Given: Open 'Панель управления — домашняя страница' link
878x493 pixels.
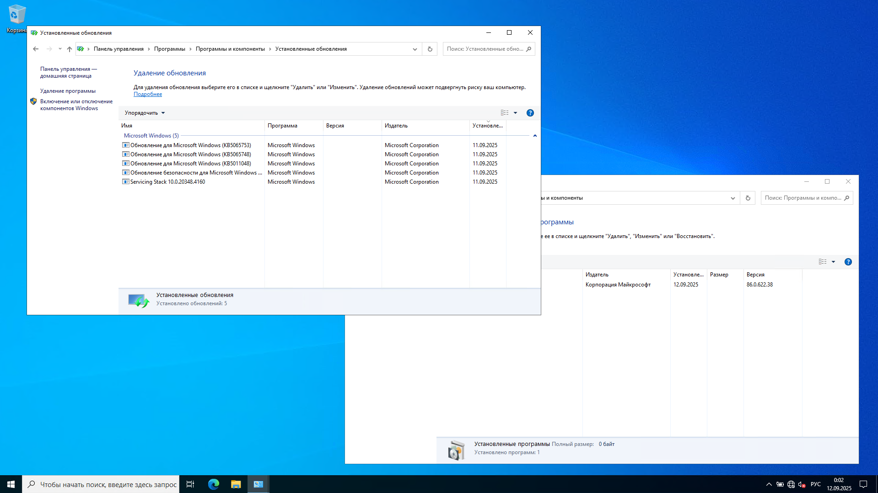Looking at the screenshot, I should pyautogui.click(x=69, y=72).
